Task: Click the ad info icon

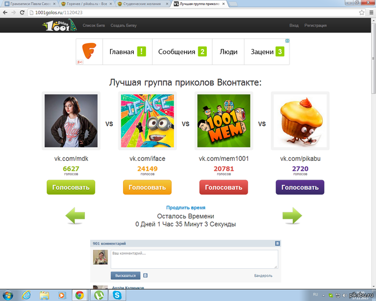Action: (287, 41)
